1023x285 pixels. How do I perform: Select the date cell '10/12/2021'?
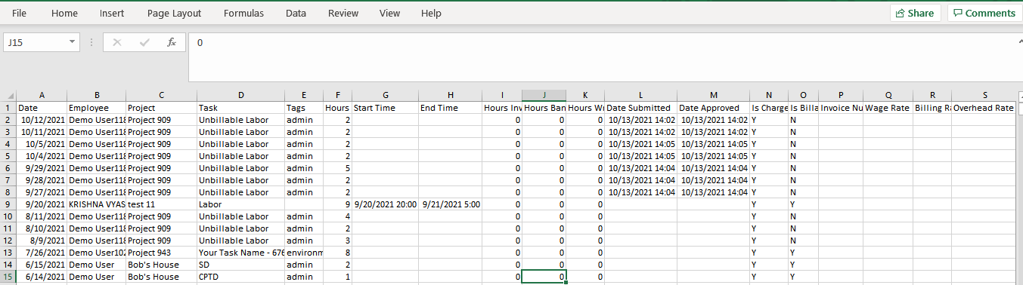click(x=42, y=120)
